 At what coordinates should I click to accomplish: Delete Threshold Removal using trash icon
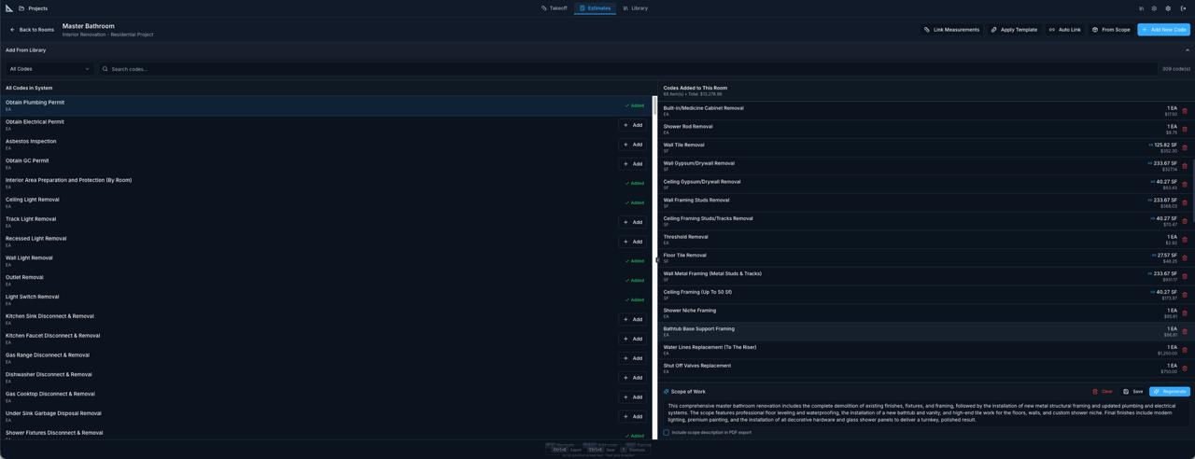[1185, 240]
